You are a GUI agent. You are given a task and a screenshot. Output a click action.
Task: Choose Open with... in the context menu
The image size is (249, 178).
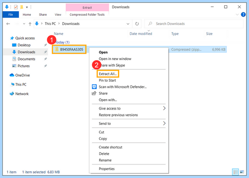tap(107, 100)
